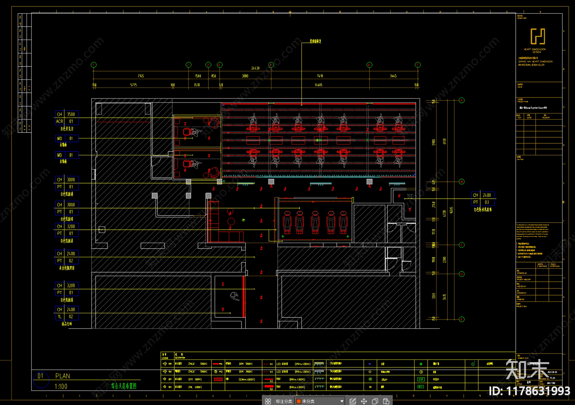575x405 pixels.
Task: Click grid axis bubble A
Action: (462, 101)
